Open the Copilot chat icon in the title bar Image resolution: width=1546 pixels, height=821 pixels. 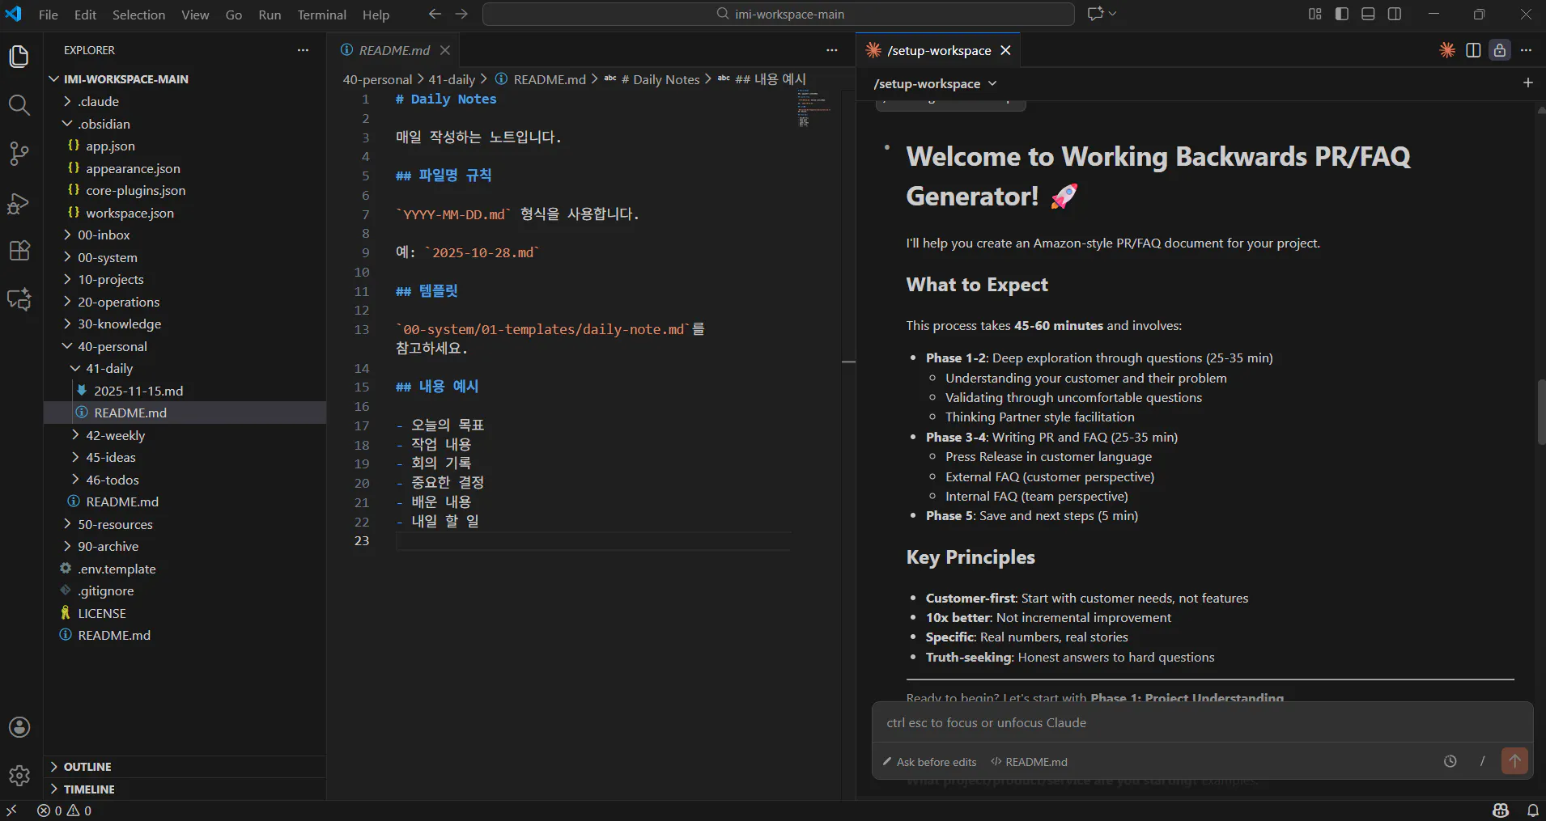coord(1096,14)
